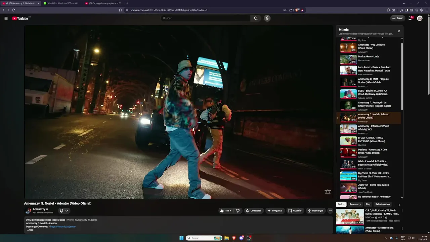Start voice search with microphone icon
The image size is (430, 242).
click(267, 18)
